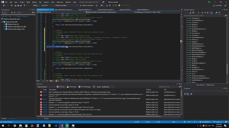Open the Tools menu
229x128 pixels.
click(53, 2)
